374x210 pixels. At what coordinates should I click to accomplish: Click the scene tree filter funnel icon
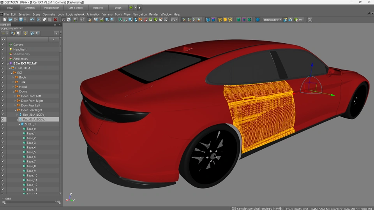[56, 34]
